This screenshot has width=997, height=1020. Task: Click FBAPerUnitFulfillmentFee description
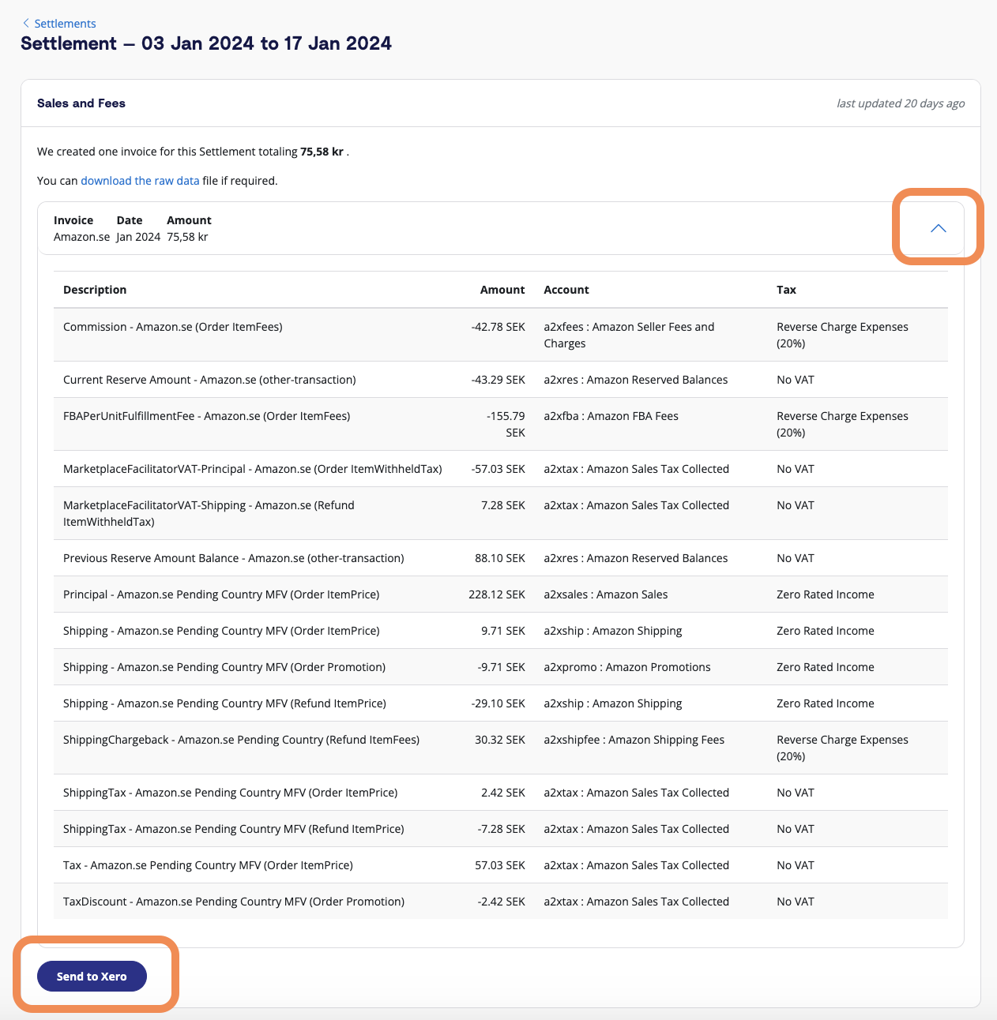(206, 416)
